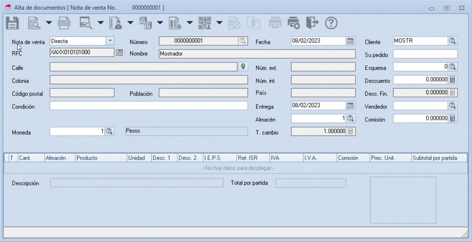
Task: Open calculator icon for Comisión field
Action: click(x=452, y=118)
